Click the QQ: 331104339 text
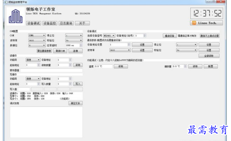The width and height of the screenshot is (231, 141). coord(82,13)
